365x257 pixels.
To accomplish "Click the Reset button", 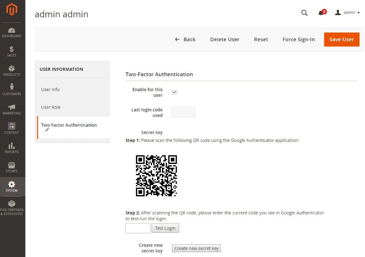I will 261,40.
